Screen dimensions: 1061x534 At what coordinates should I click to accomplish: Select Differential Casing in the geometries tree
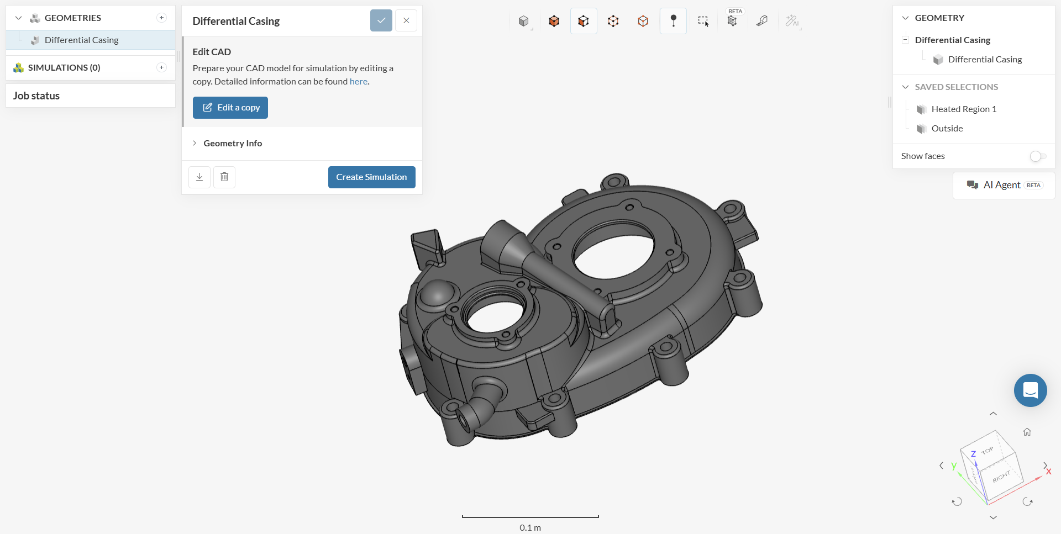pos(81,40)
